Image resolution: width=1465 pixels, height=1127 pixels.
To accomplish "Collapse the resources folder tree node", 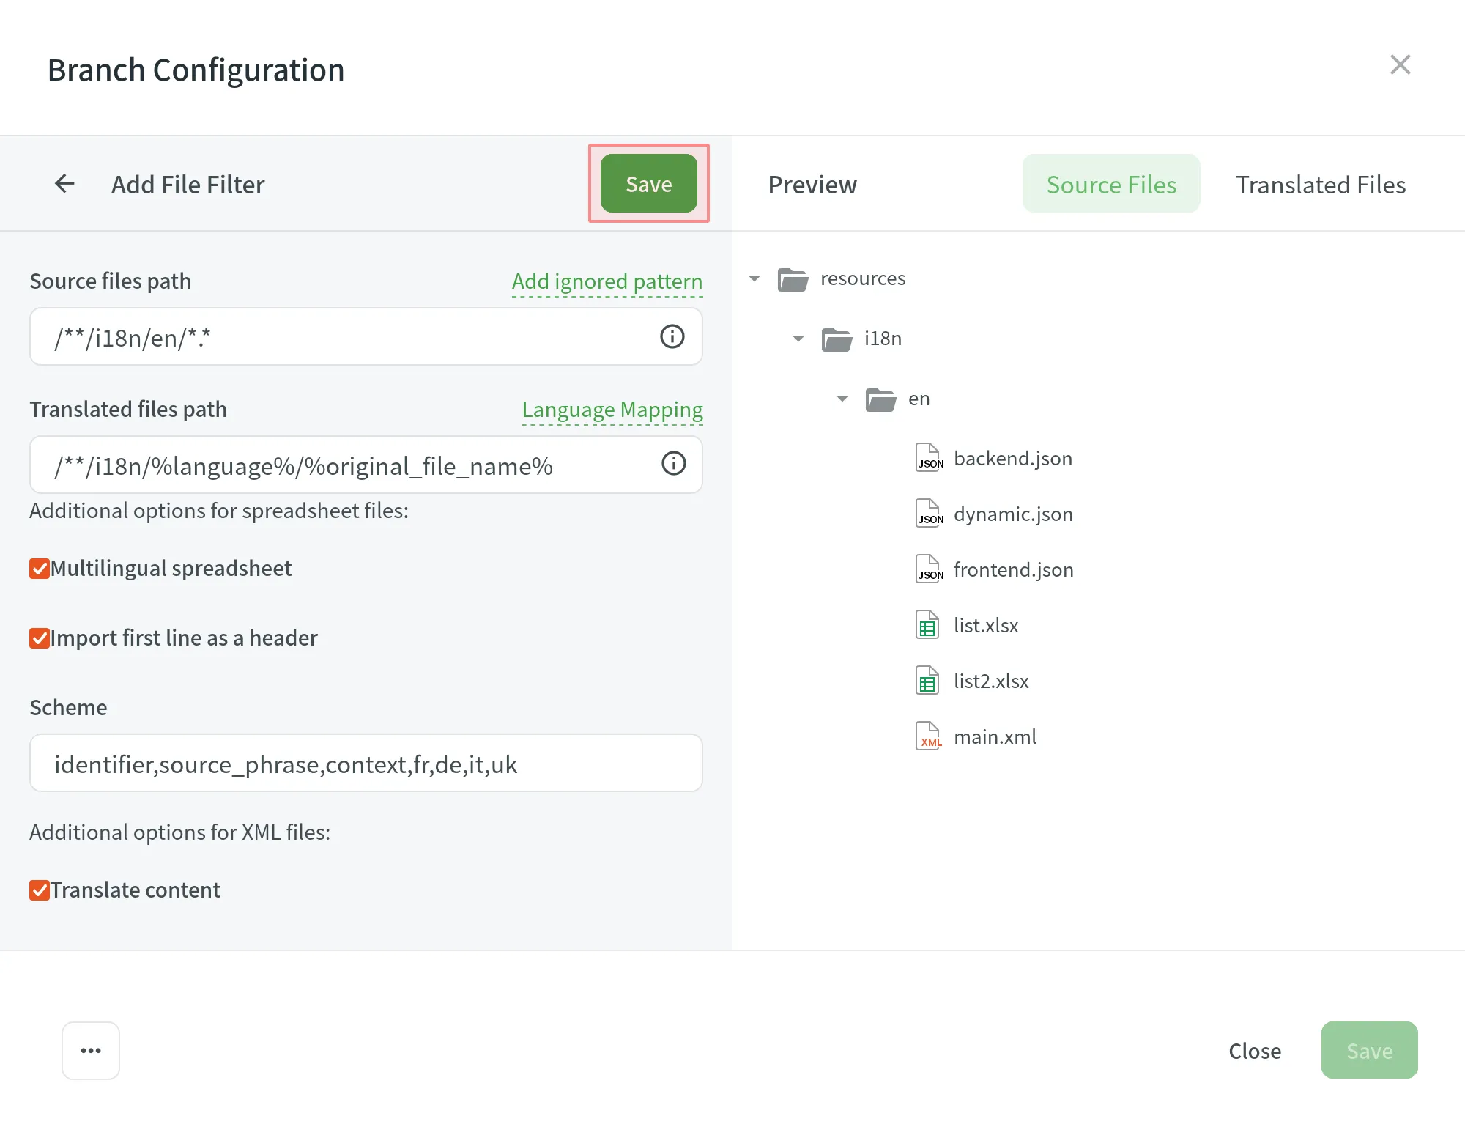I will coord(754,278).
